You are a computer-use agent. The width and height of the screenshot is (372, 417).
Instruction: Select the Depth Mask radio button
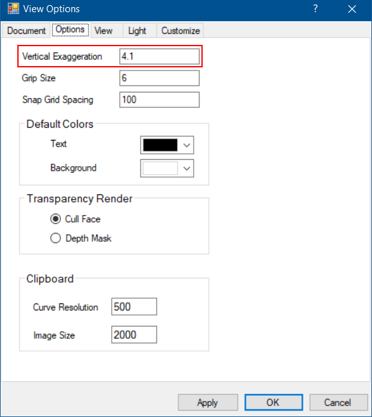pyautogui.click(x=56, y=238)
